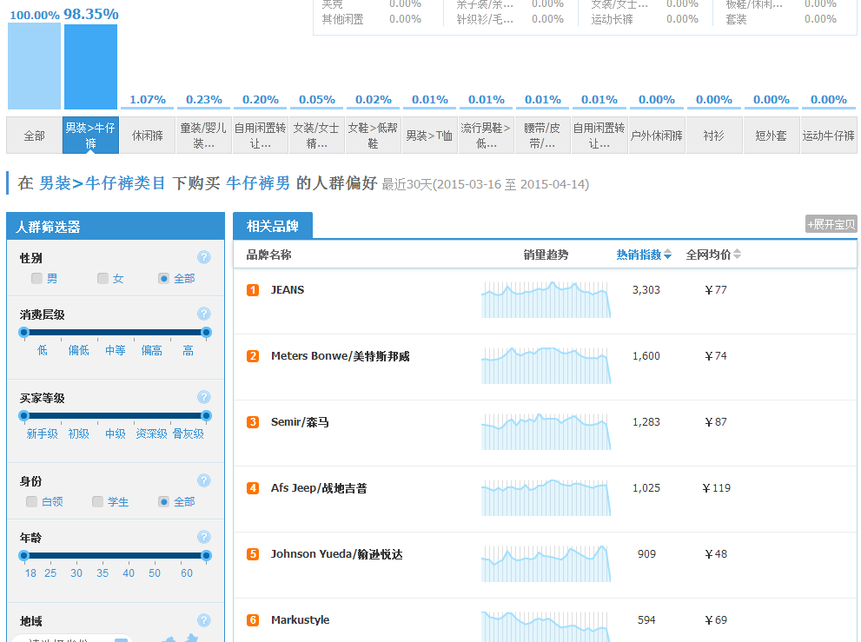
Task: Click the rank 2 badge for Meters Bonwe
Action: pos(253,356)
